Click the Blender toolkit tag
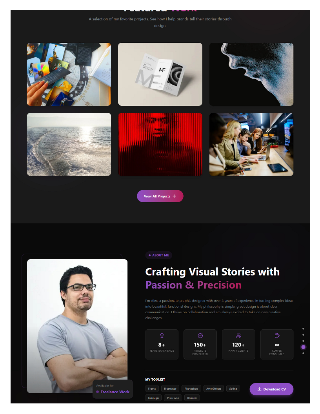The image size is (320, 414). click(x=192, y=398)
